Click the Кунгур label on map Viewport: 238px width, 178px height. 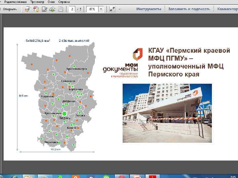pos(72,128)
